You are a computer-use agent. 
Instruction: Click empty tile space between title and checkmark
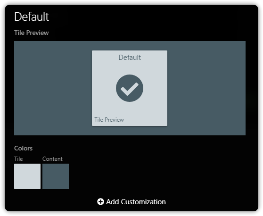130,67
